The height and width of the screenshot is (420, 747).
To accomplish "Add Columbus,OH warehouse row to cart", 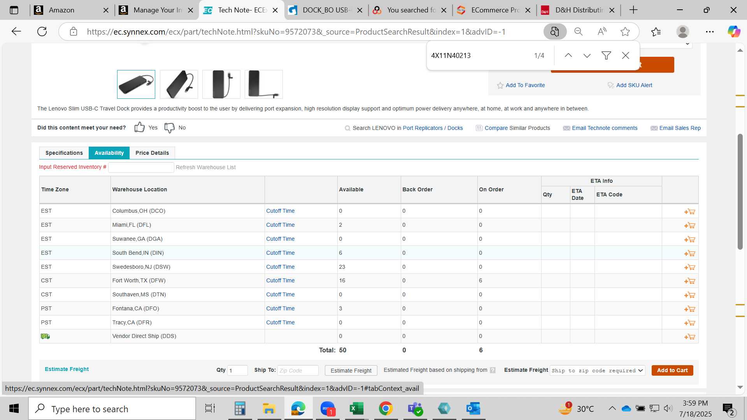I will pos(689,212).
